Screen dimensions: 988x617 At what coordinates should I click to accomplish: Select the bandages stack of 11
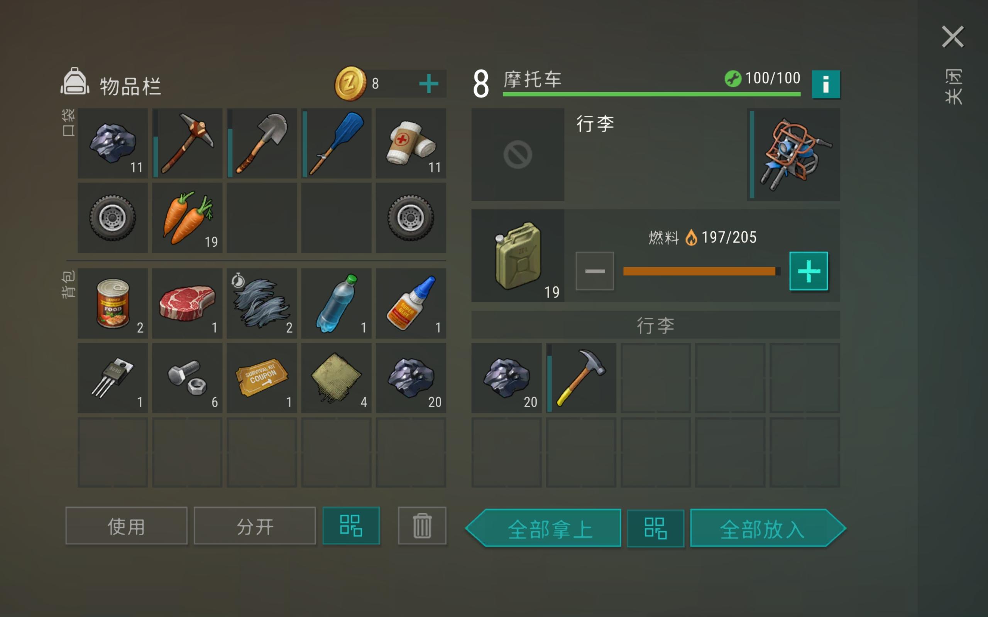pyautogui.click(x=411, y=143)
